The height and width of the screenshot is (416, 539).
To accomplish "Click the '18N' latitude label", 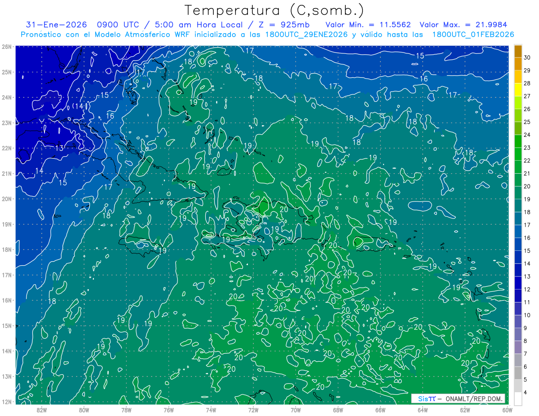I will pyautogui.click(x=6, y=250).
